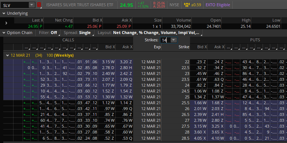Click the call ask .76 at strike 27
The width and height of the screenshot is (287, 143).
[x=124, y=120]
